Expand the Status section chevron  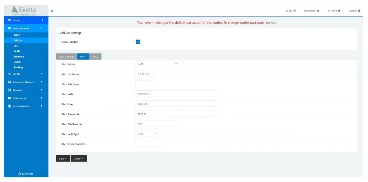(42, 20)
